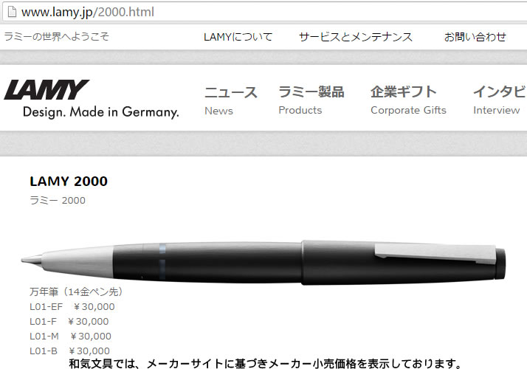The width and height of the screenshot is (527, 369).
Task: Click the Design. Made in Germany. tagline
Action: [101, 112]
